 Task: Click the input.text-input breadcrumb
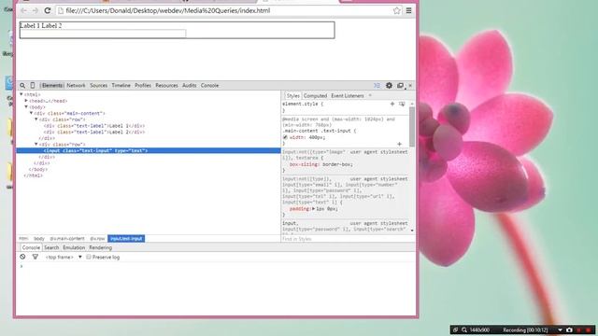tap(126, 239)
